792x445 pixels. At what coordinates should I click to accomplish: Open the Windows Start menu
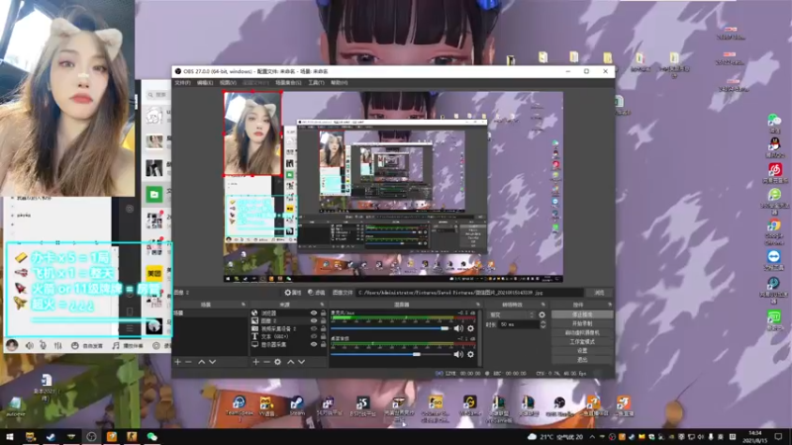pyautogui.click(x=10, y=436)
